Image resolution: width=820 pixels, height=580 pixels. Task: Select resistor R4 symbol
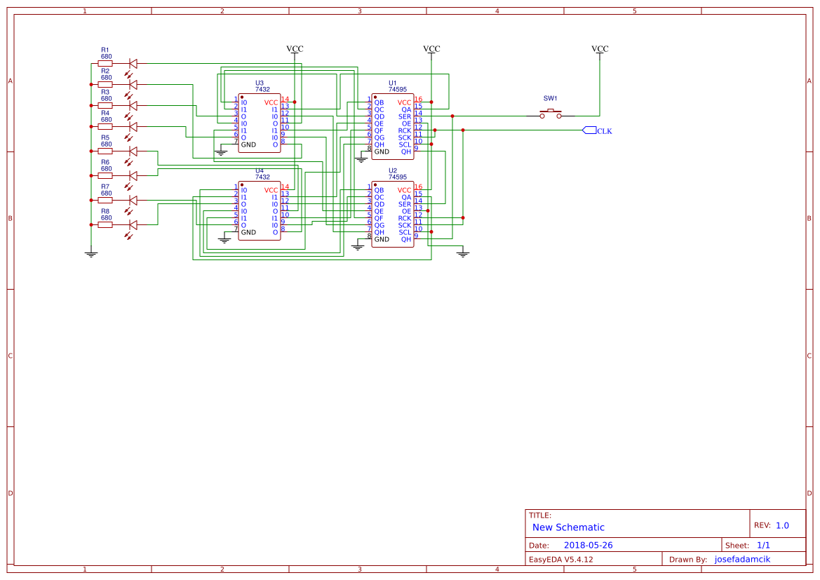coord(105,126)
